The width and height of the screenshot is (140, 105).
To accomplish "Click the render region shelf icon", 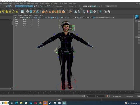I will click(x=100, y=12).
